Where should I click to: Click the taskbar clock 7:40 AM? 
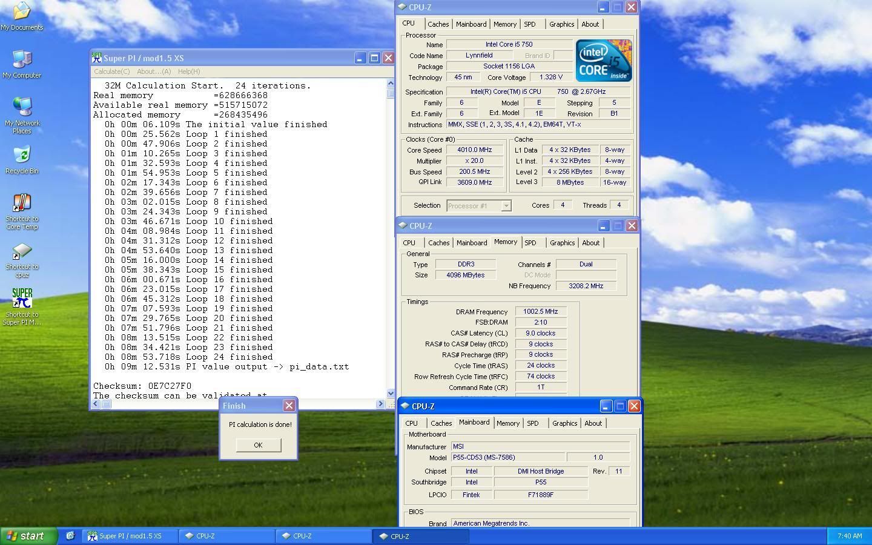(850, 536)
